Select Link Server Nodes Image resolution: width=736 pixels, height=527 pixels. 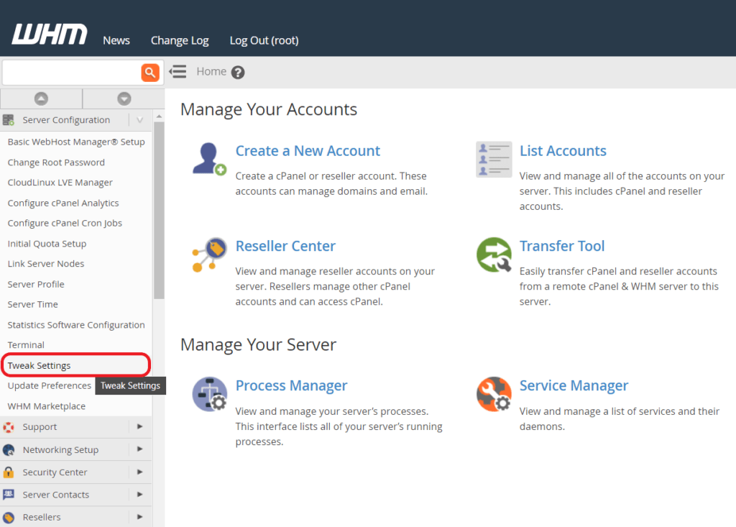click(x=45, y=264)
